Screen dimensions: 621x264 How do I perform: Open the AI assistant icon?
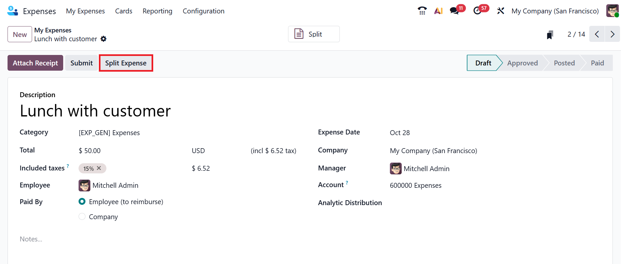tap(438, 11)
